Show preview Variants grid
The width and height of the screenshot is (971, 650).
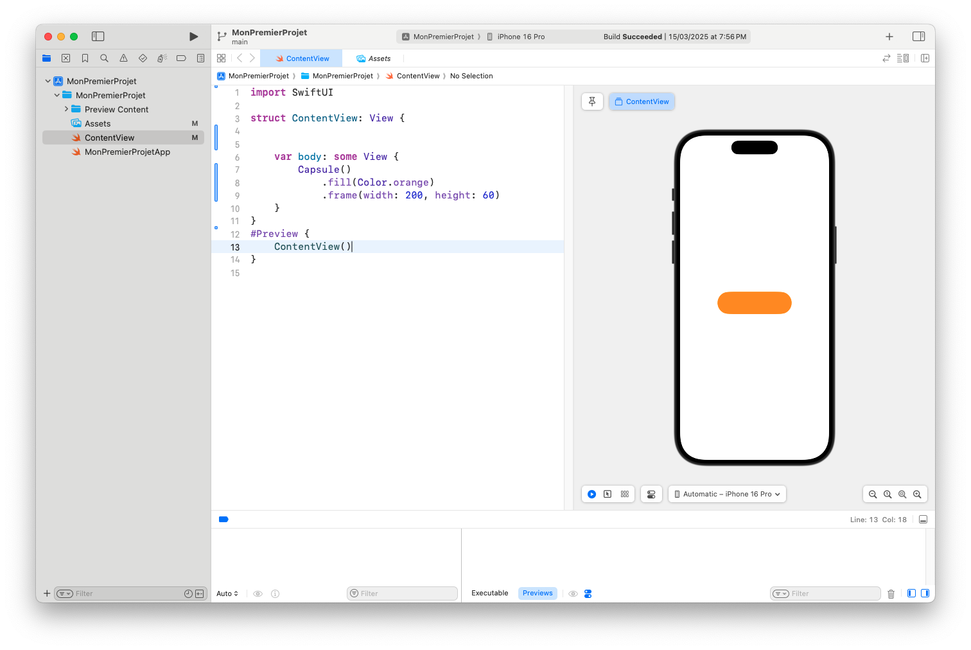(x=625, y=494)
